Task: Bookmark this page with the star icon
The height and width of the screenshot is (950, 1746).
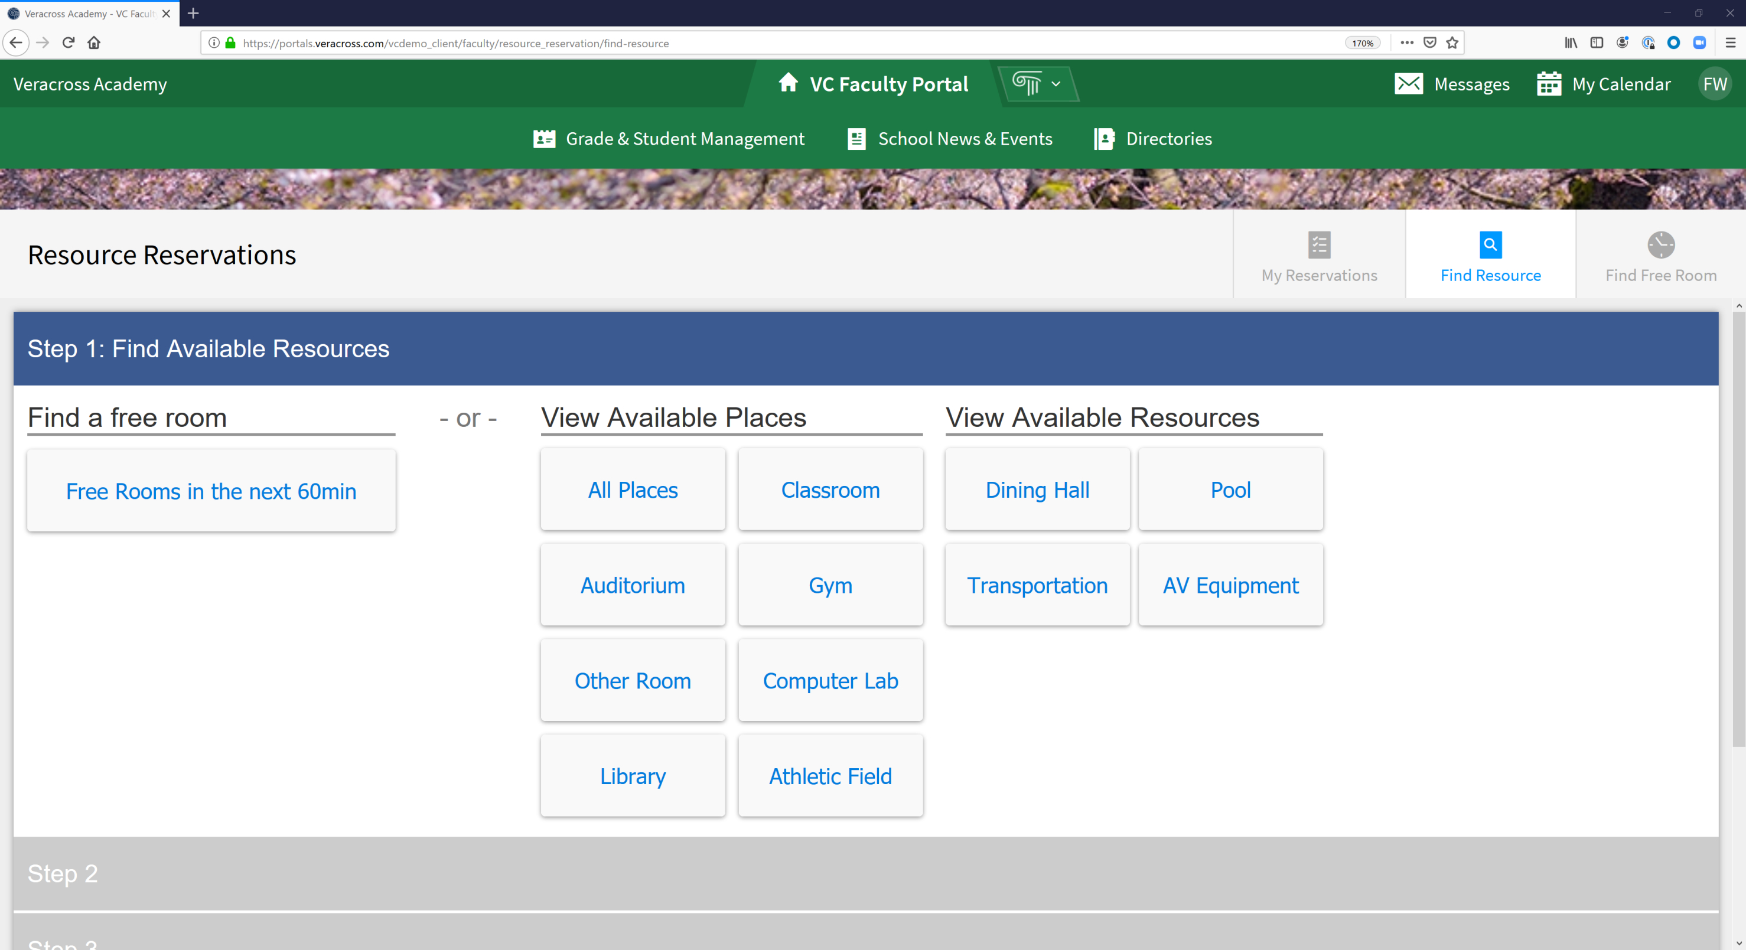Action: (1452, 43)
